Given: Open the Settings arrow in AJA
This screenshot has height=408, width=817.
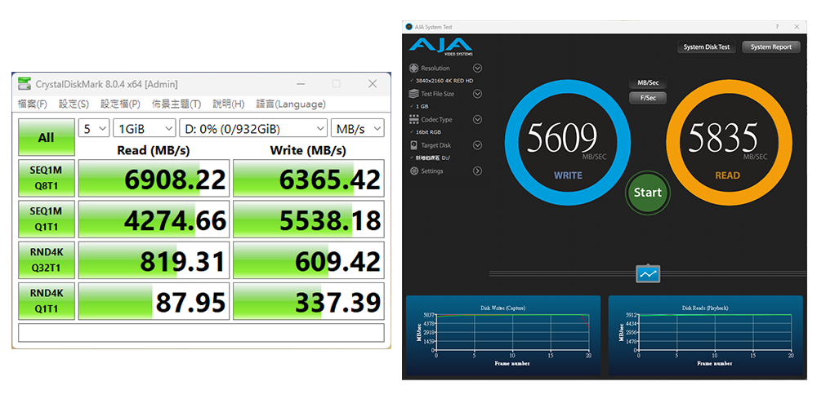Looking at the screenshot, I should [x=477, y=171].
